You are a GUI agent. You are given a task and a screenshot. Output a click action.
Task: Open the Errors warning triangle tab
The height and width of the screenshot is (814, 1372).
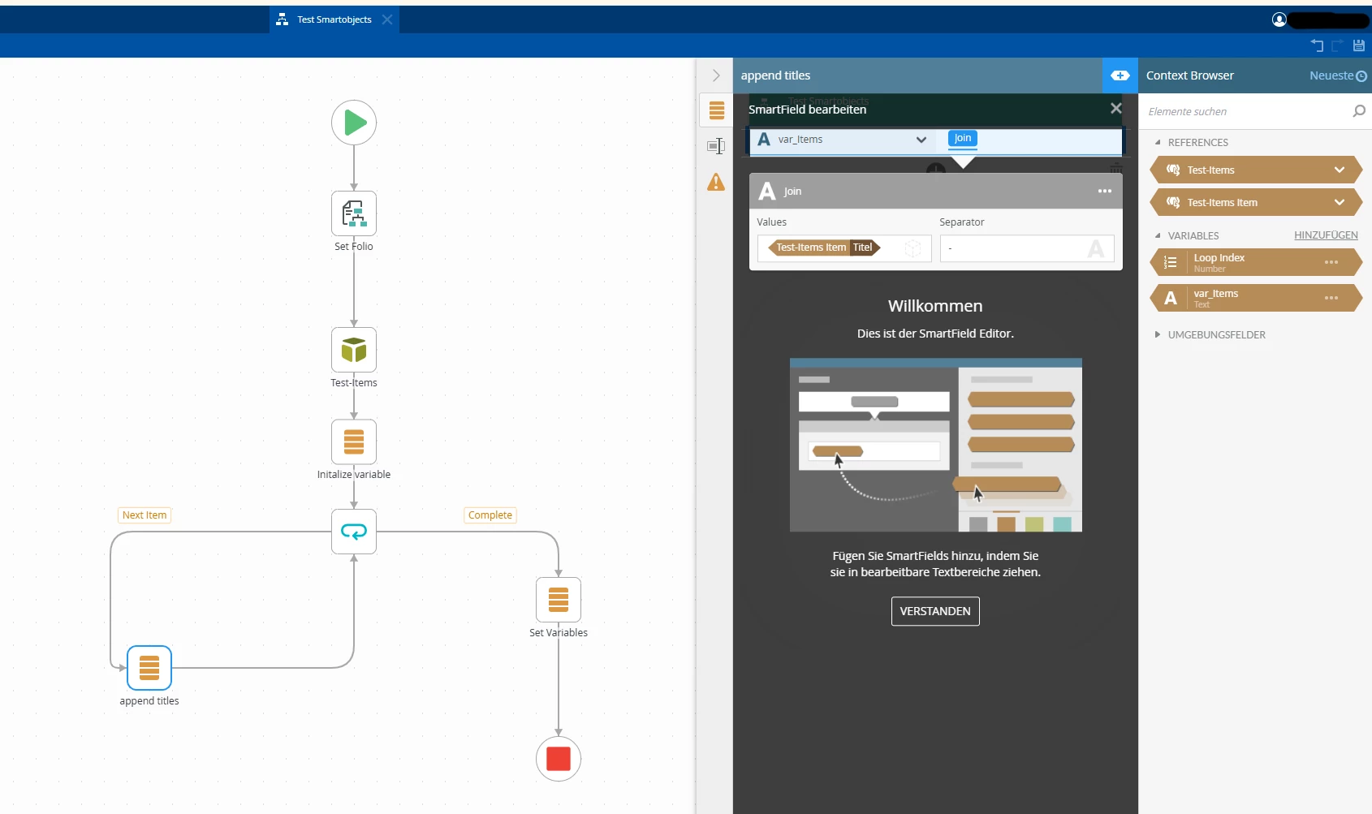tap(716, 182)
